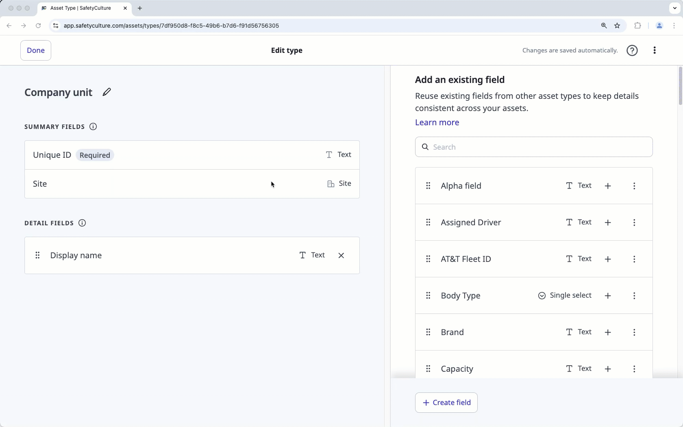The height and width of the screenshot is (427, 683).
Task: Grab the Body Type drag handle
Action: point(428,296)
